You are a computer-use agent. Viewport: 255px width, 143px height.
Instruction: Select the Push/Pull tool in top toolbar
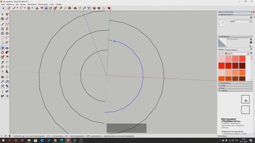[37, 8]
